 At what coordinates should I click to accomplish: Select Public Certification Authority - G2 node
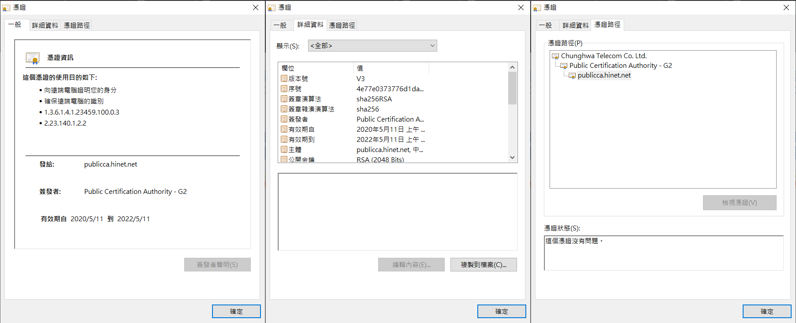tap(621, 66)
